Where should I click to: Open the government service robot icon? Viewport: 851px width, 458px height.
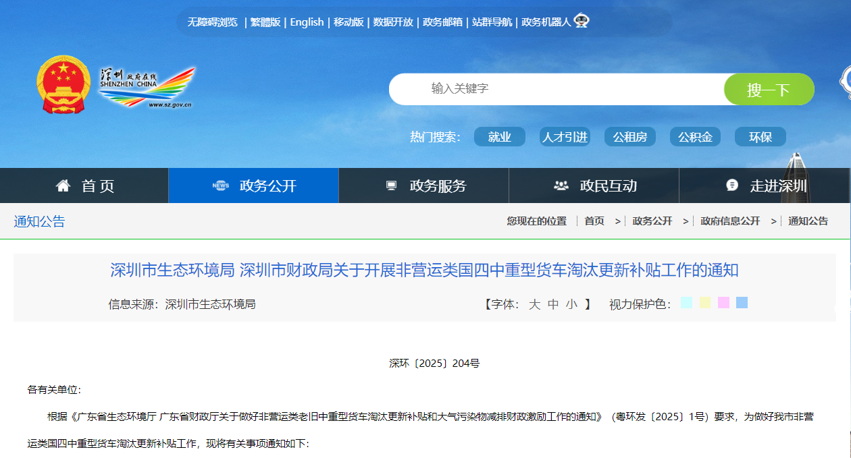[x=582, y=22]
